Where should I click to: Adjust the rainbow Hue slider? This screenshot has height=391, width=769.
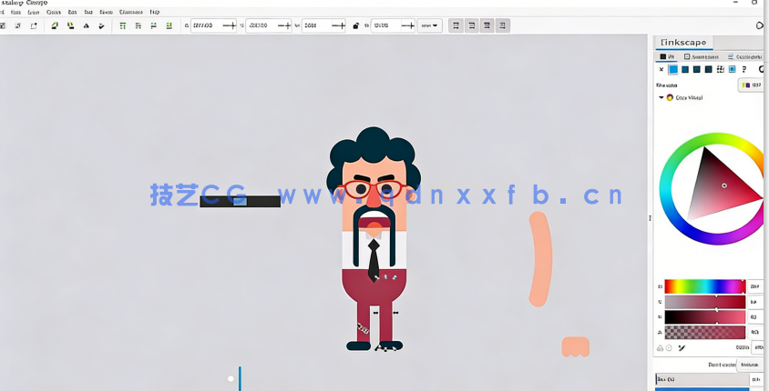pos(705,286)
